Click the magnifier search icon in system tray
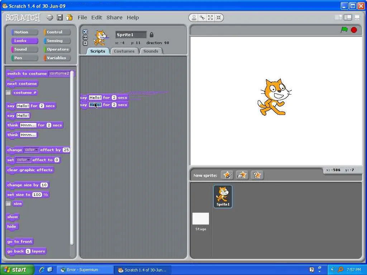Viewport: 367px width, 275px height. pyautogui.click(x=340, y=270)
